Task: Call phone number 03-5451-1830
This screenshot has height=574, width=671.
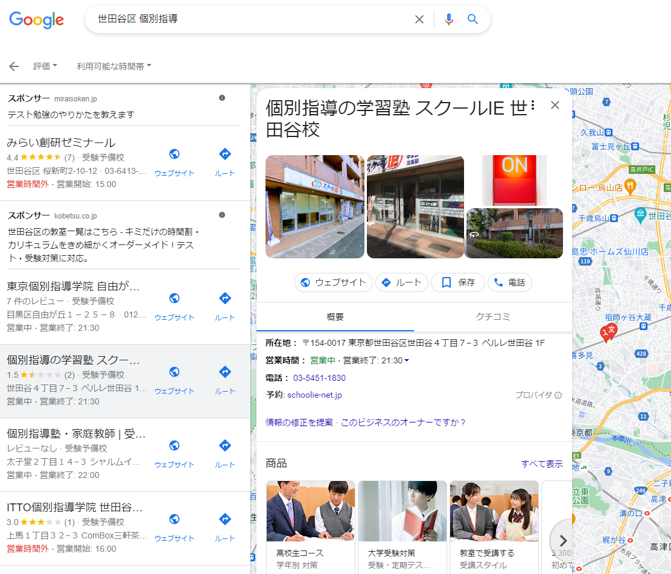Action: [319, 378]
